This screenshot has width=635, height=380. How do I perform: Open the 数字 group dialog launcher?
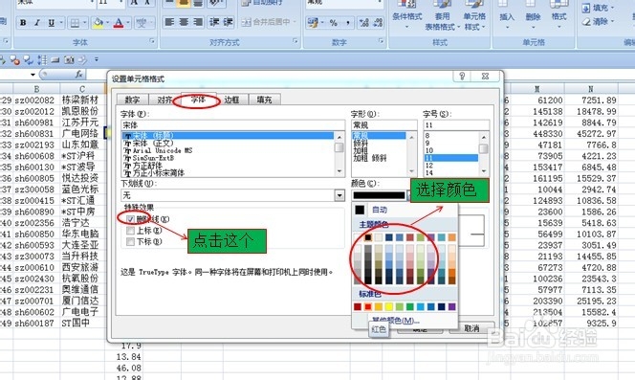point(381,41)
